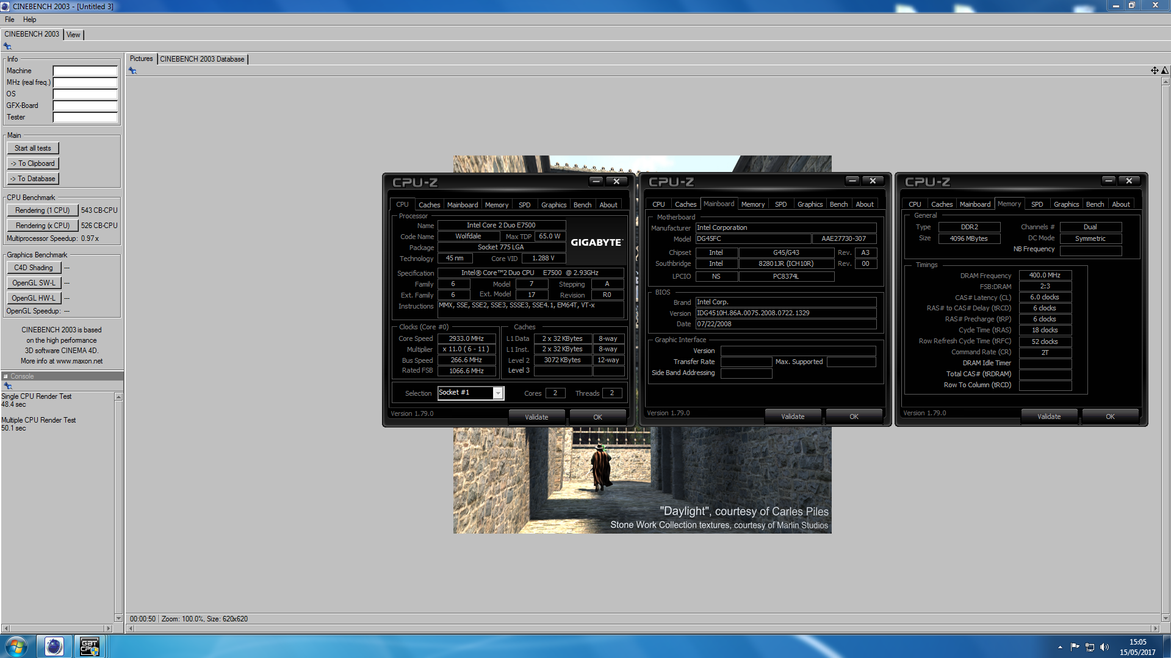Click the pin icon under CINEBENCH 2003 tab
This screenshot has width=1171, height=658.
[7, 46]
